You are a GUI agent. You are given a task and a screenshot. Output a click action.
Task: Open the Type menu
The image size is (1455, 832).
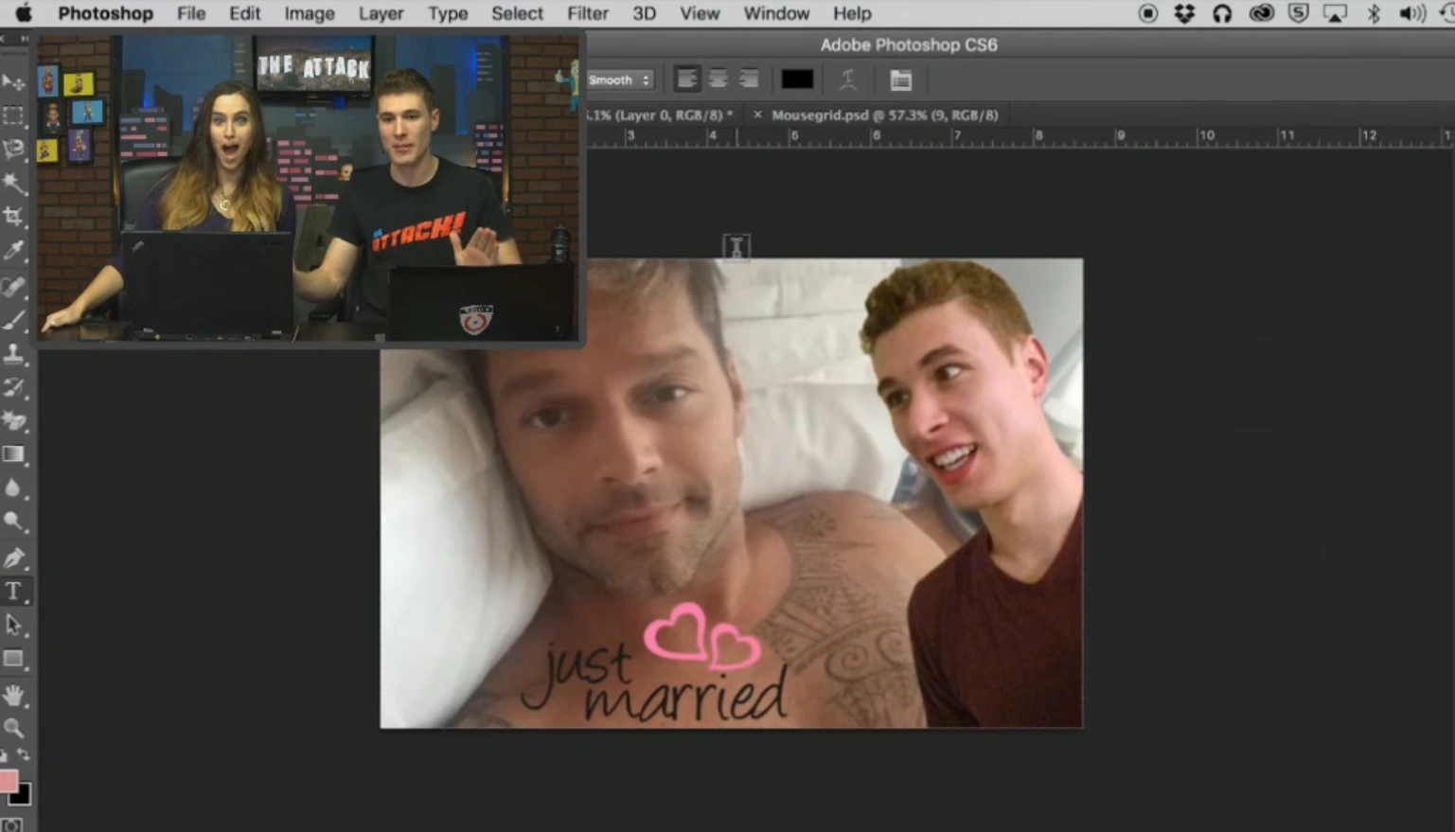(448, 13)
